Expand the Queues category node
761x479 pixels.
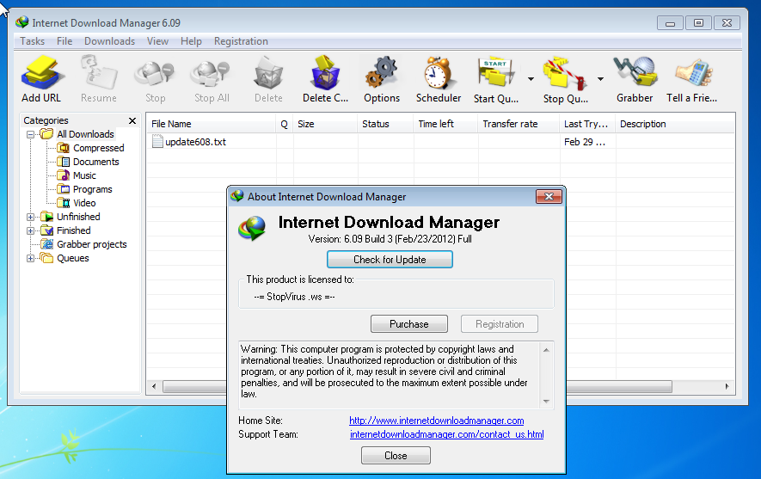tap(31, 258)
